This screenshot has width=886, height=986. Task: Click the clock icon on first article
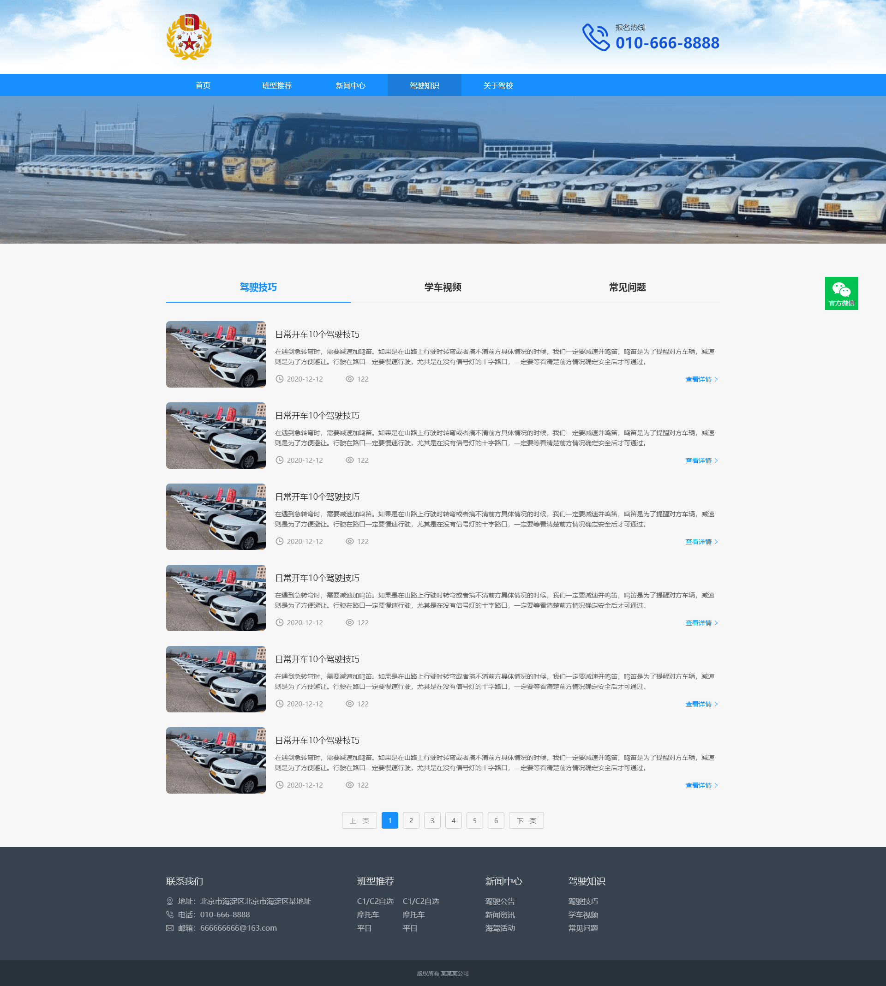tap(280, 379)
